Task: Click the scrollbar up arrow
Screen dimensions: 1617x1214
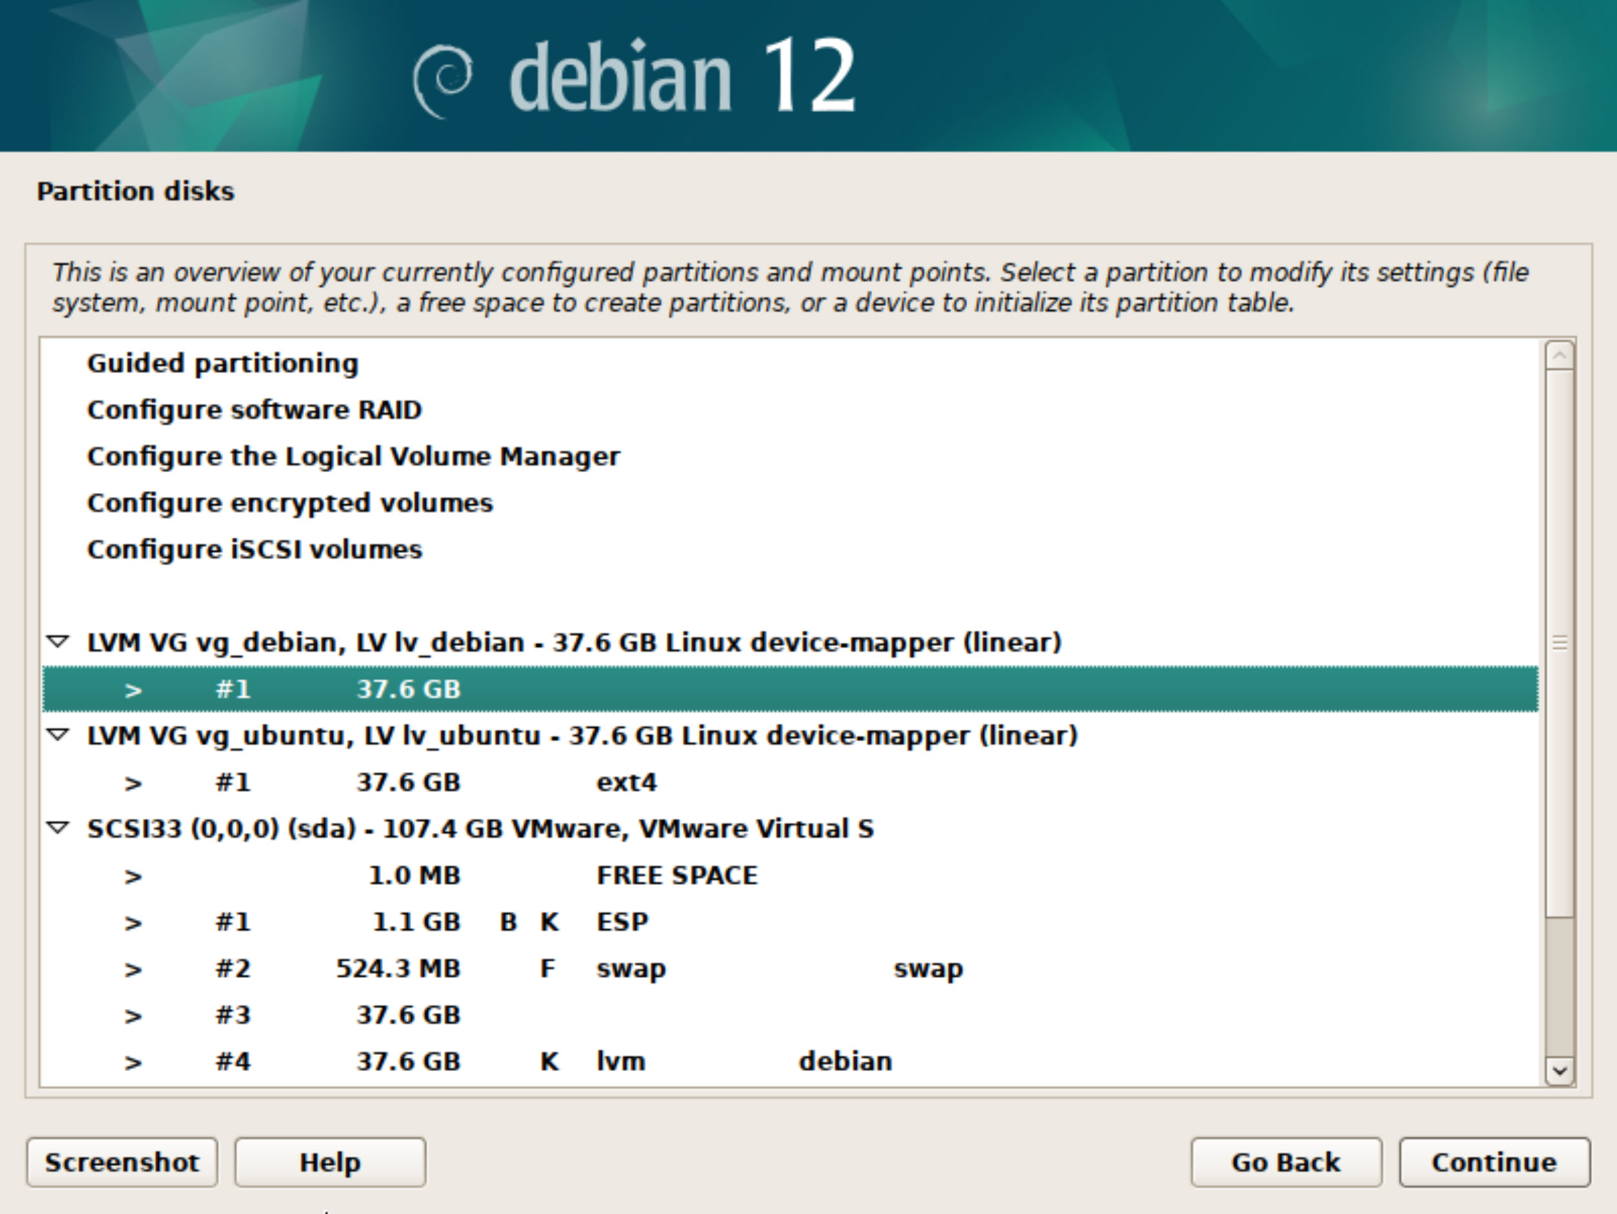Action: point(1559,356)
